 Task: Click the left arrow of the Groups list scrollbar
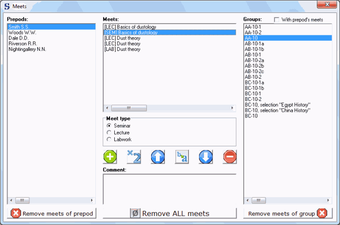click(x=247, y=200)
